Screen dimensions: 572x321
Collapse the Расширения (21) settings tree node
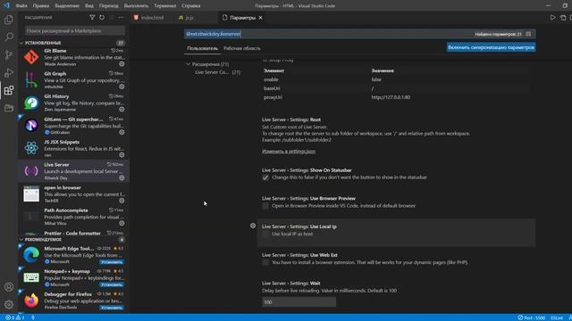[189, 64]
